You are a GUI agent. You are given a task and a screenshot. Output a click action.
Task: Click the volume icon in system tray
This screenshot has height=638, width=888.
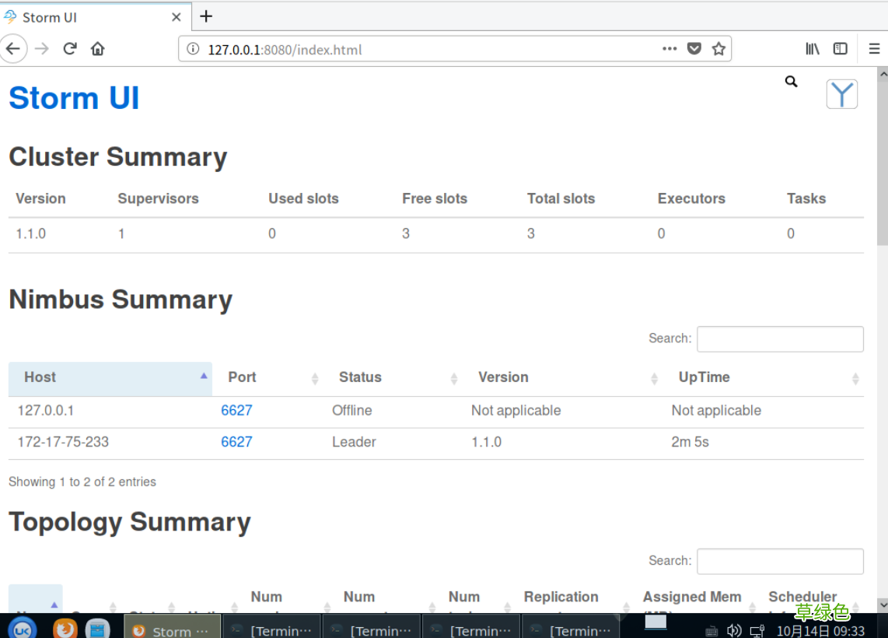point(733,630)
